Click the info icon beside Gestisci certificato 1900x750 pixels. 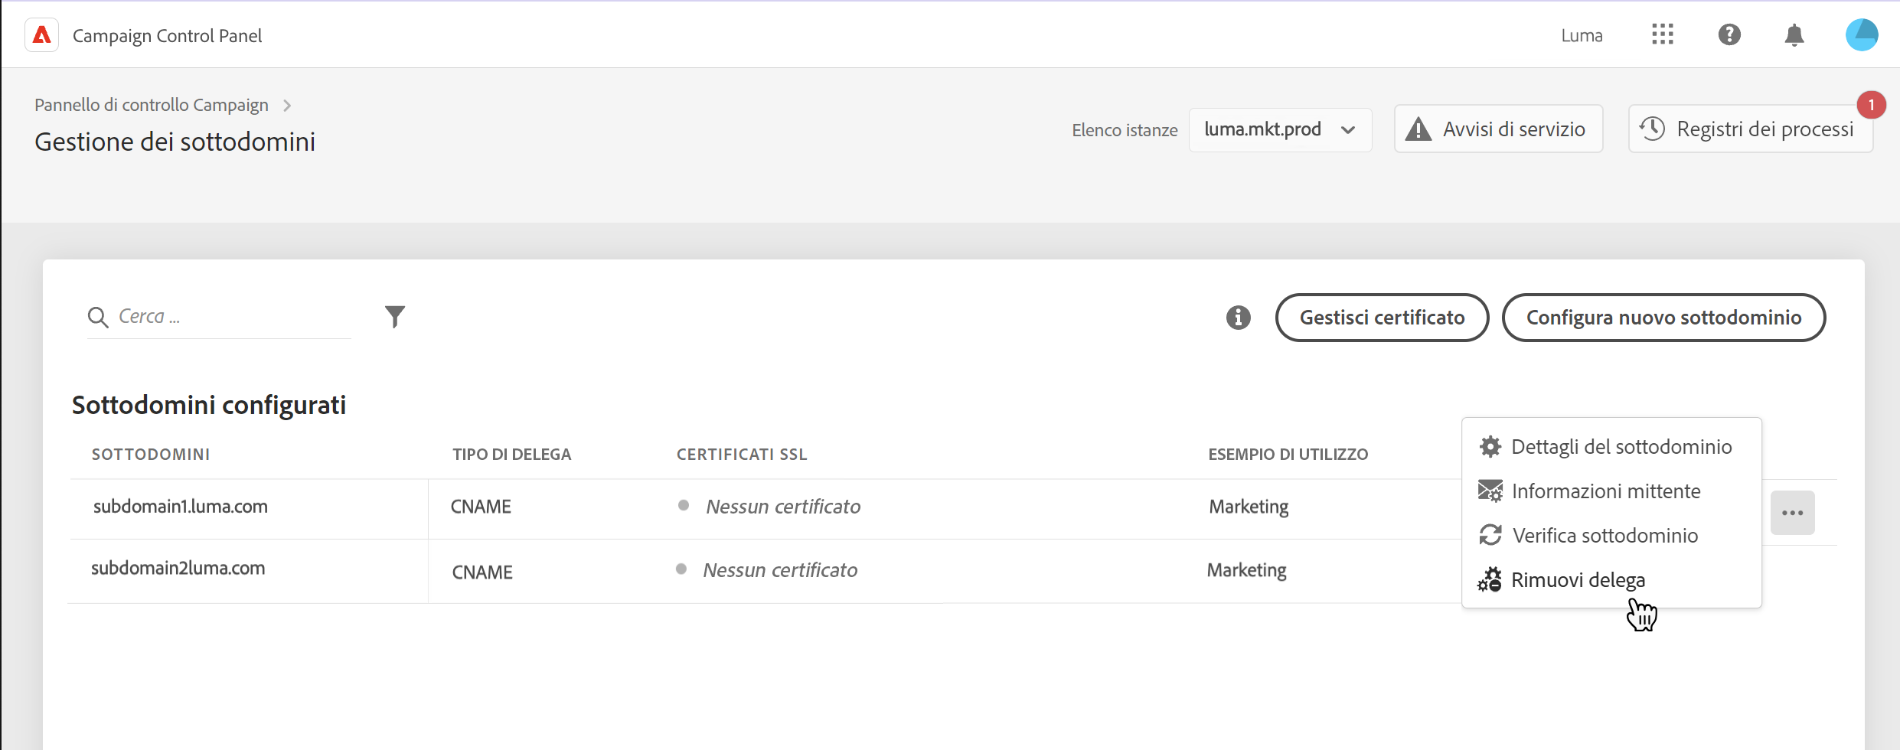(1238, 317)
